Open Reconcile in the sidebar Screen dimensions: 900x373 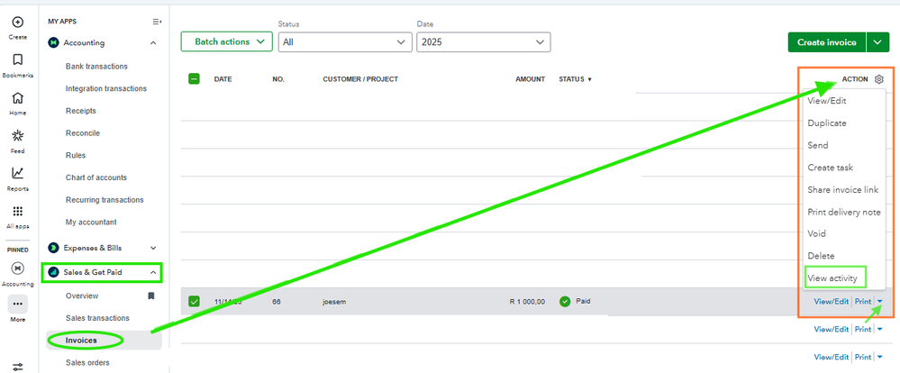[x=83, y=133]
